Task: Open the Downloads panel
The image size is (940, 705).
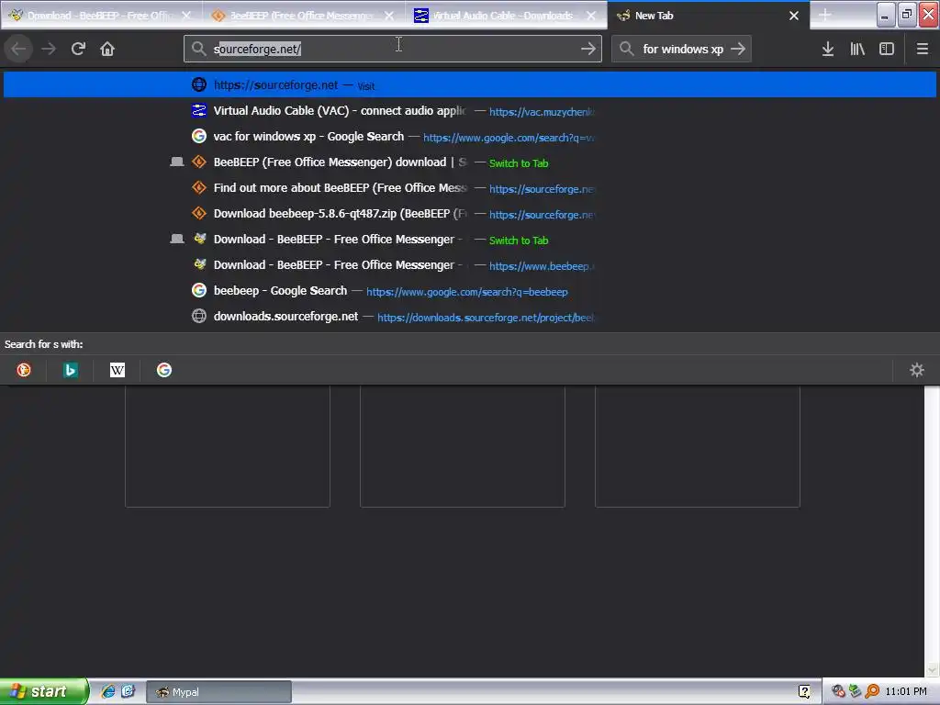Action: 827,49
